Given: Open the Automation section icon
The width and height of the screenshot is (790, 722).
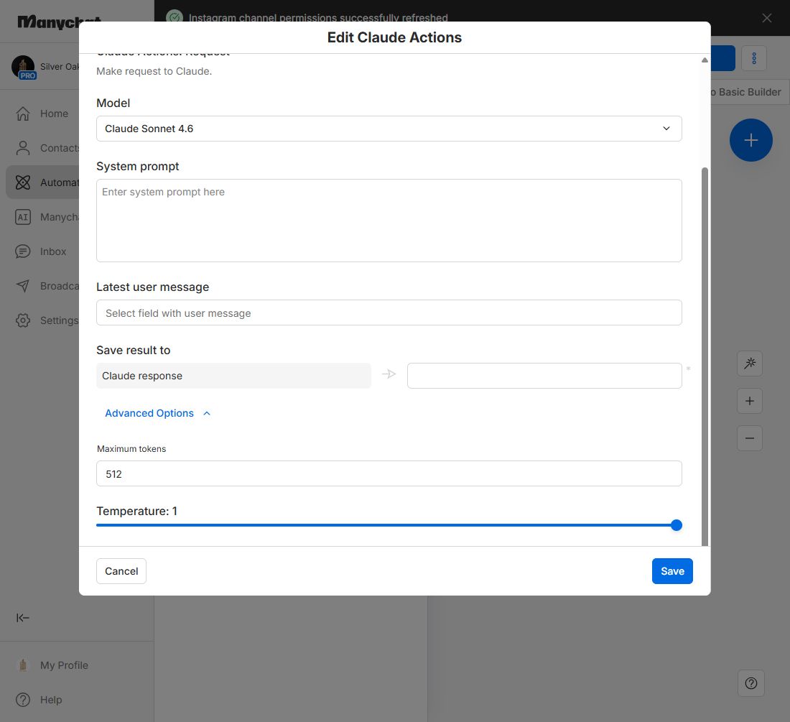Looking at the screenshot, I should (x=23, y=182).
